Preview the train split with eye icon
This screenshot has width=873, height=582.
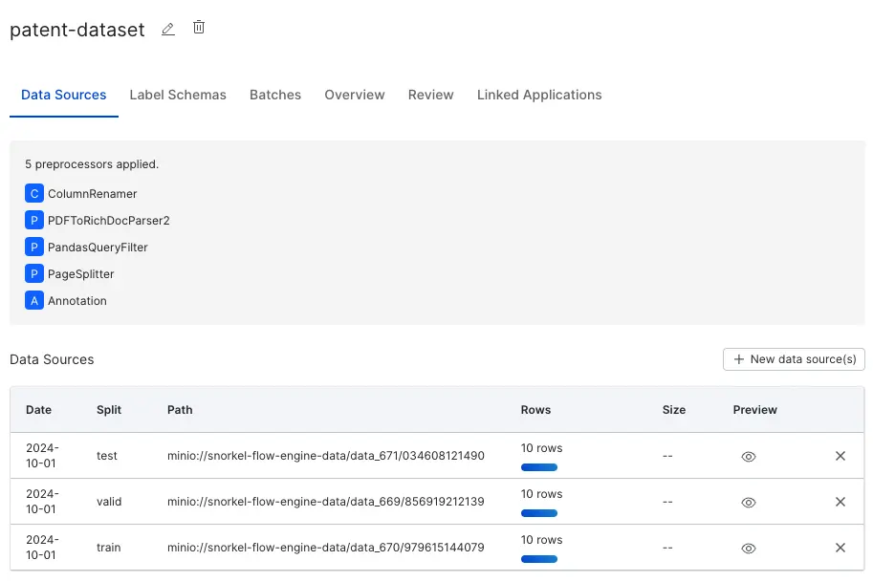749,548
